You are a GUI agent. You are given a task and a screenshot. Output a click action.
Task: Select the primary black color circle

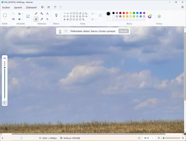[x=108, y=13]
